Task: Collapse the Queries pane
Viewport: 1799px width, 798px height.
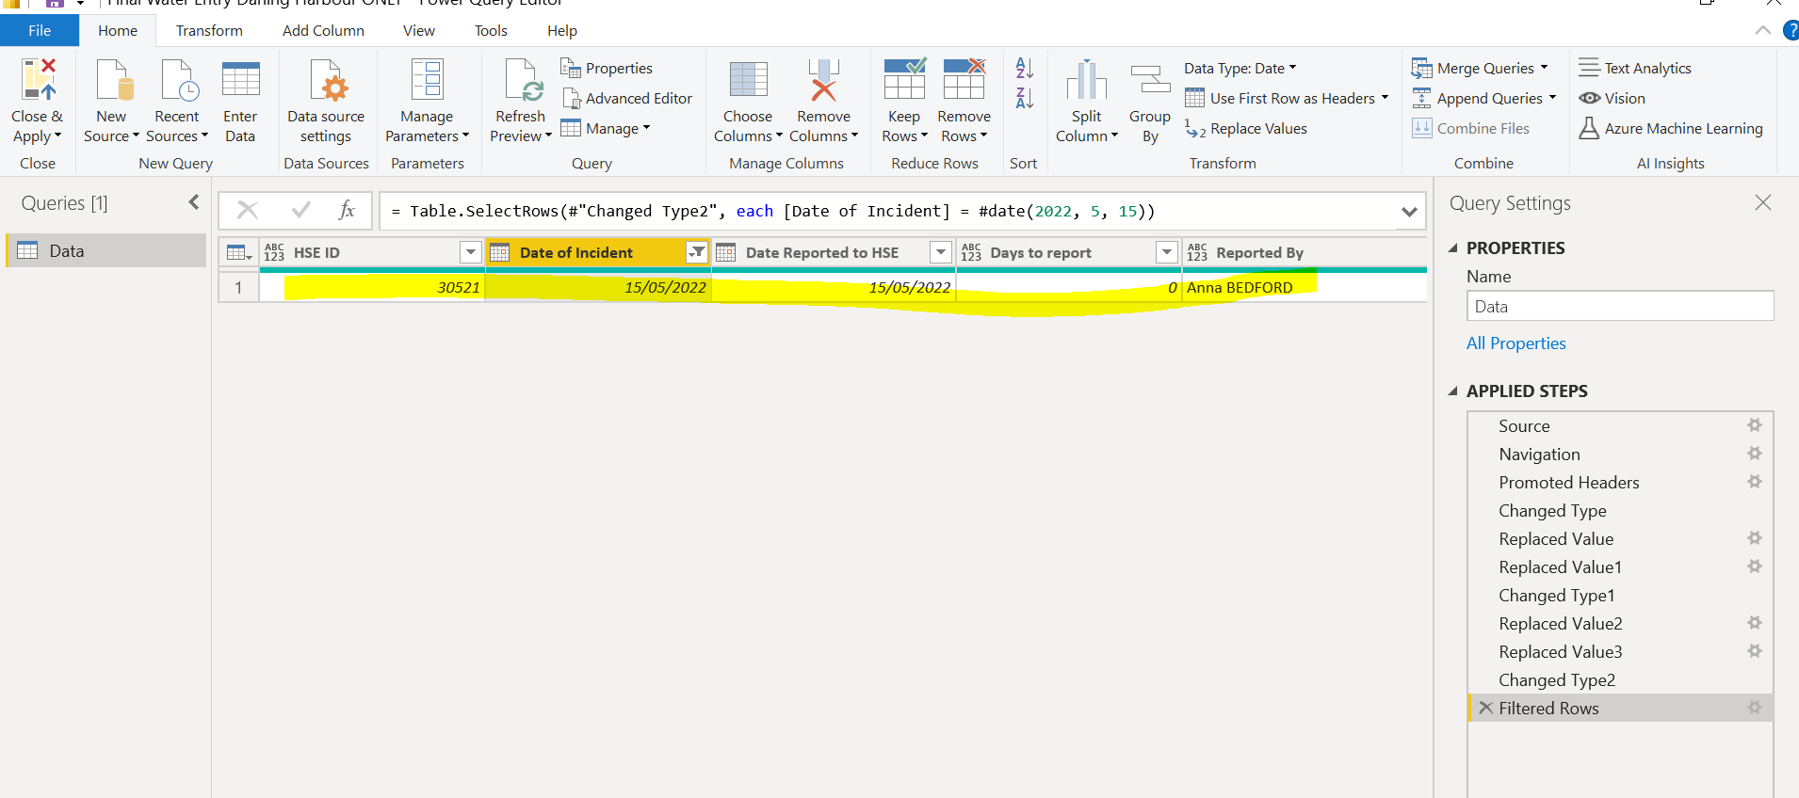Action: click(x=194, y=202)
